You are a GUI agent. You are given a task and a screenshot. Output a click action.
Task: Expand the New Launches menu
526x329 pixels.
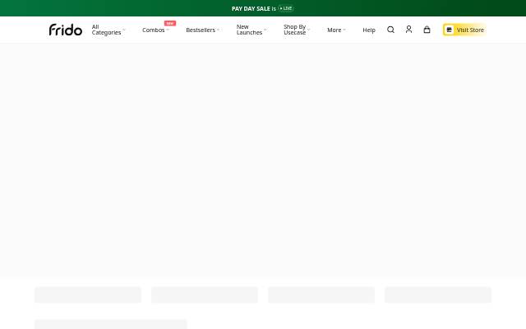point(251,30)
